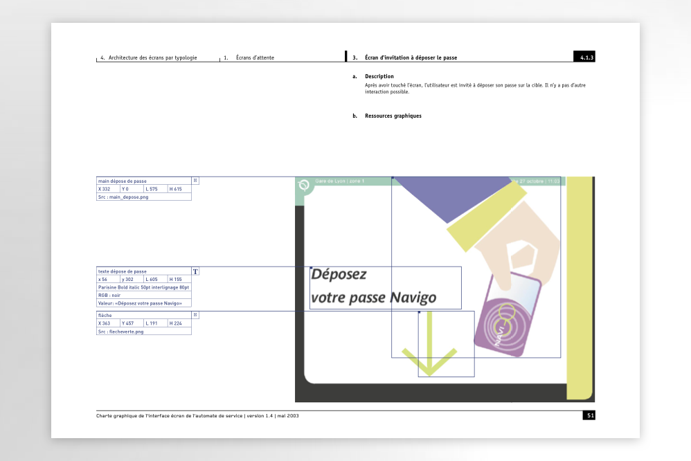Click the large text "votre passe Navigo"

[x=374, y=298]
